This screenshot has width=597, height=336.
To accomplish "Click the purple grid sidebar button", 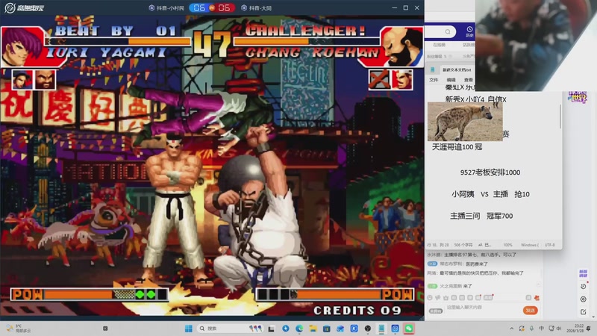I will tap(584, 273).
